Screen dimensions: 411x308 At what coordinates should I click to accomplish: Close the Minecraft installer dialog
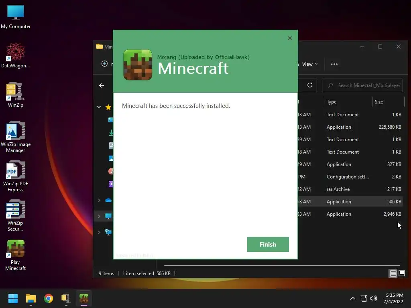point(290,38)
